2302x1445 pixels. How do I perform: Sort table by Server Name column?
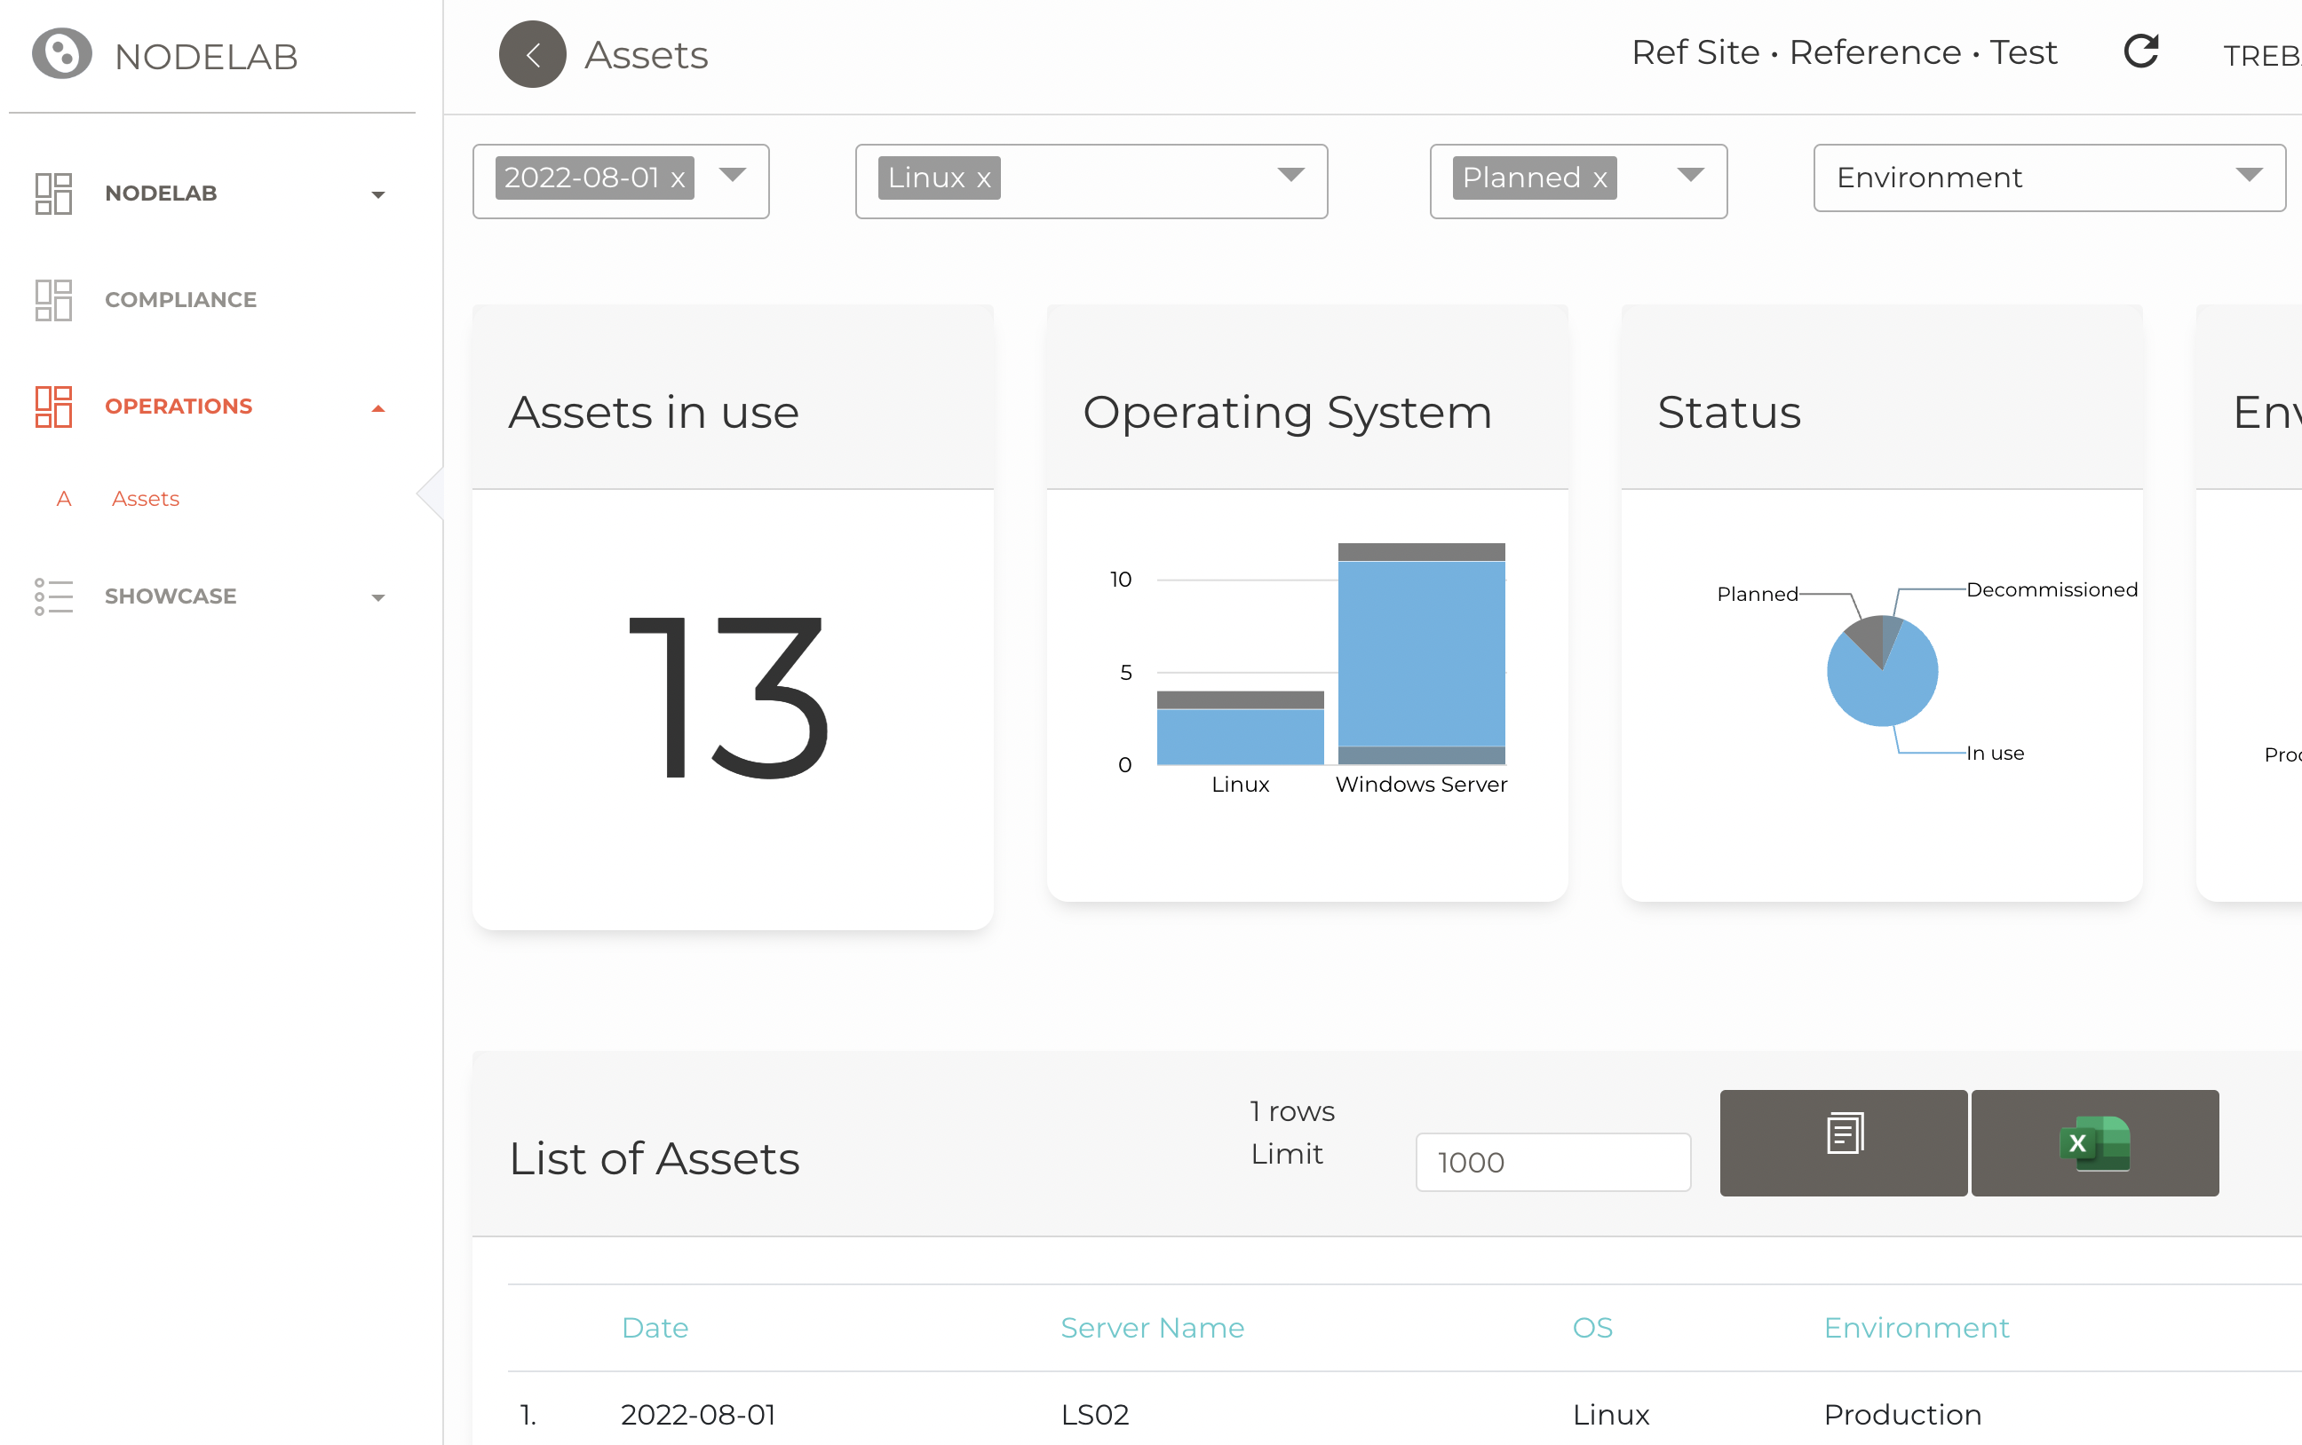pos(1151,1328)
